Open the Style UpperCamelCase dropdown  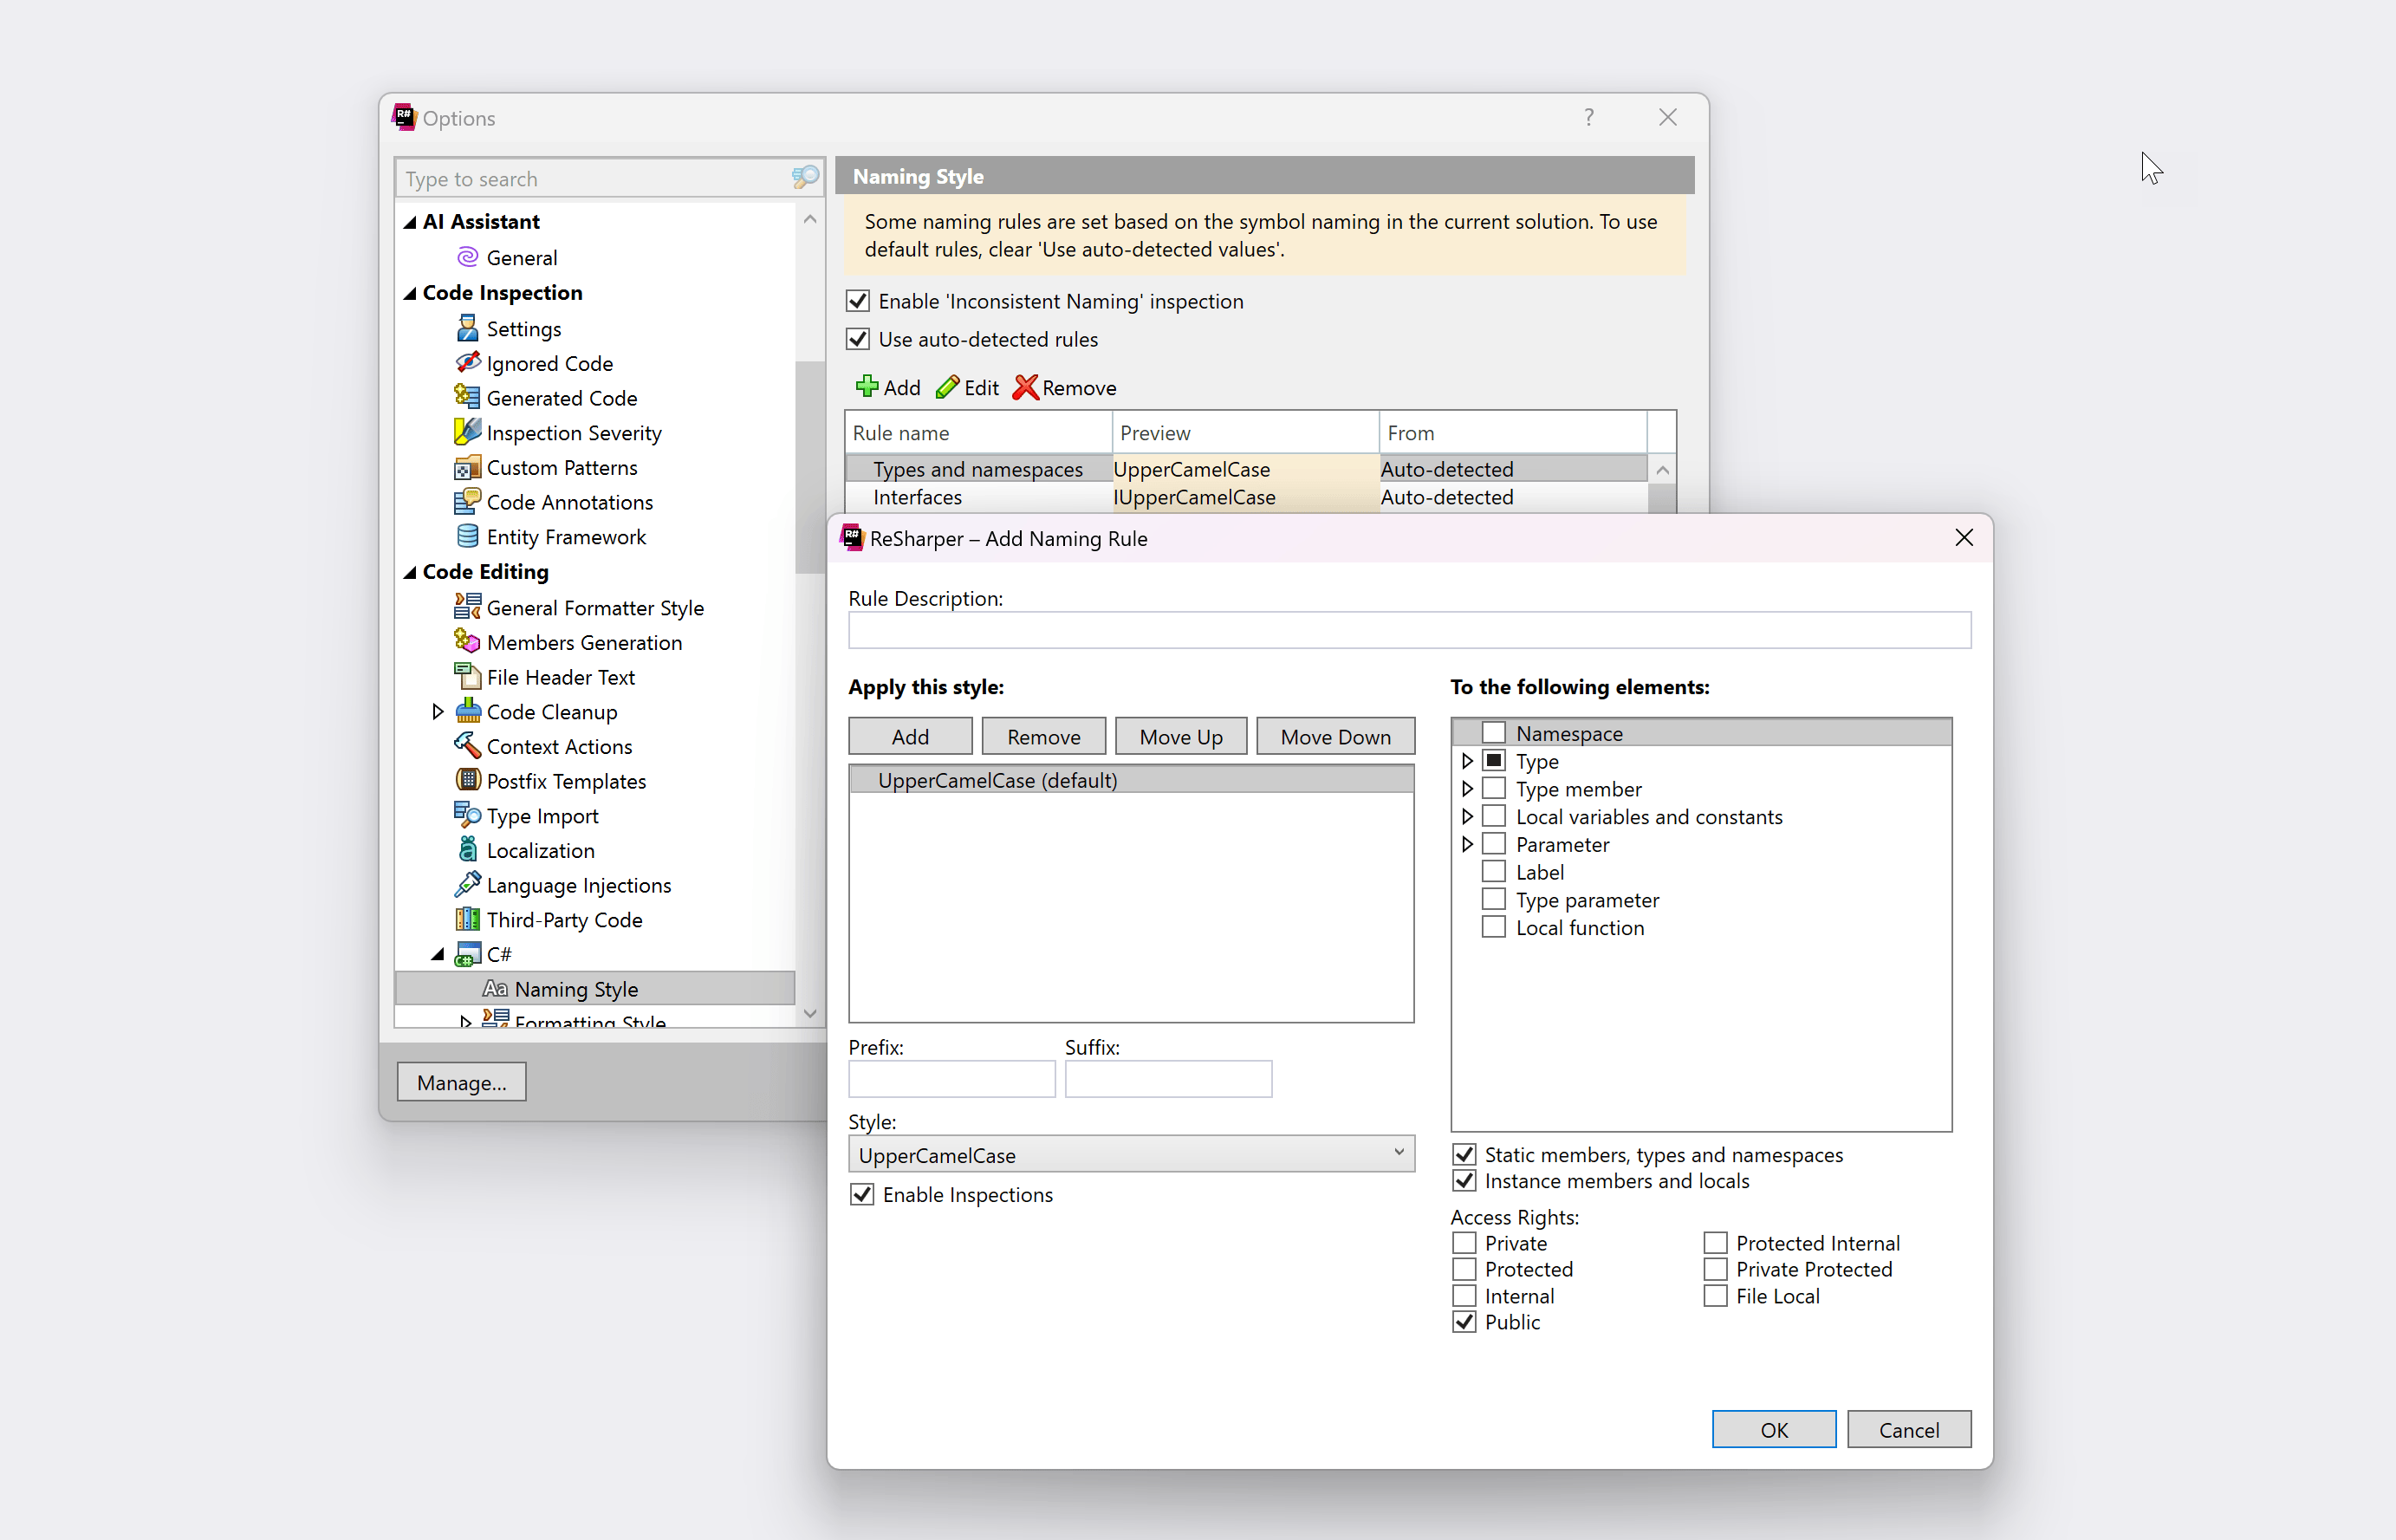coord(1131,1154)
